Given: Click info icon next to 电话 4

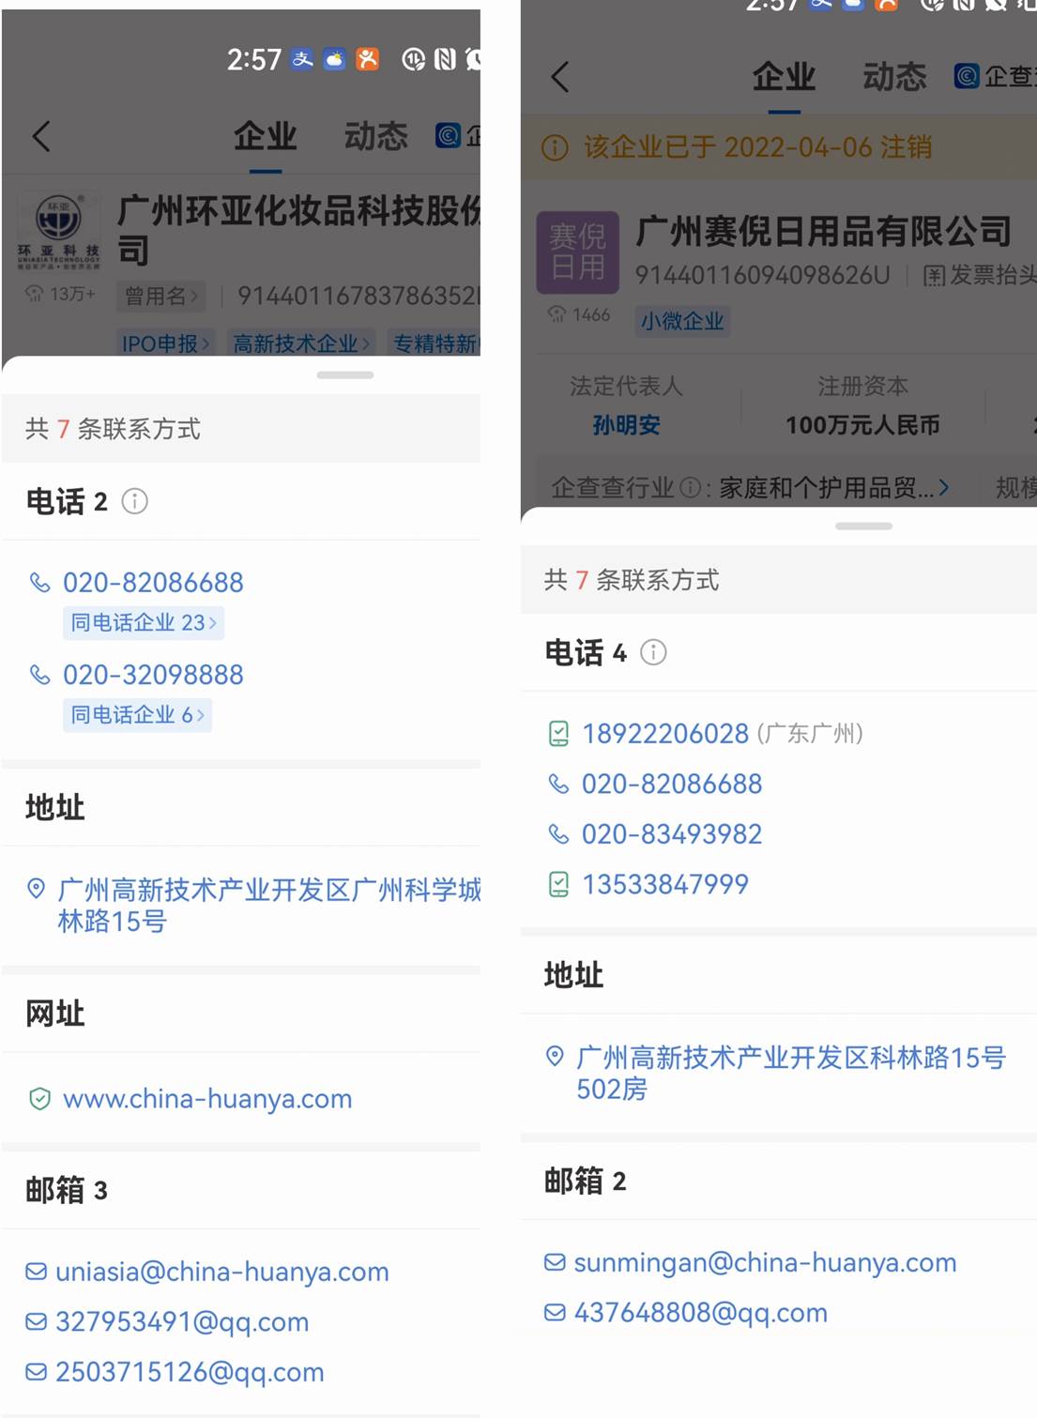Looking at the screenshot, I should pos(653,652).
